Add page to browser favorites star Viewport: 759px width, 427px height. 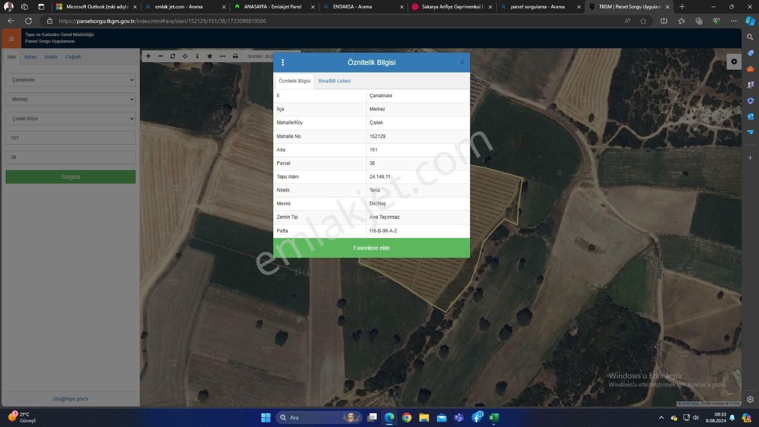[643, 21]
